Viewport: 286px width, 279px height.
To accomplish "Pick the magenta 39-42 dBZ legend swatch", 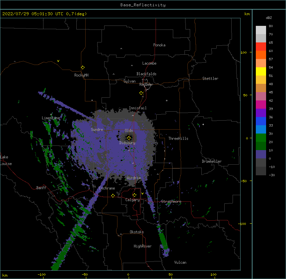I will point(261,104).
